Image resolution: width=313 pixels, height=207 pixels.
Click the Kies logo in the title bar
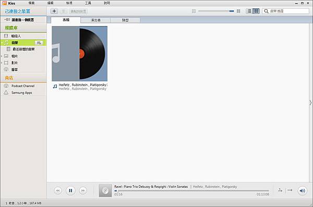coord(4,3)
